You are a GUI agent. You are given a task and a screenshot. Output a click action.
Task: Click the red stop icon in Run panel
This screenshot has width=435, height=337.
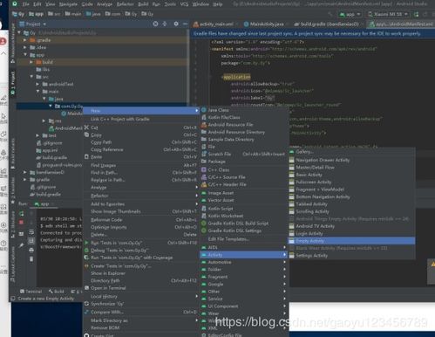[22, 223]
